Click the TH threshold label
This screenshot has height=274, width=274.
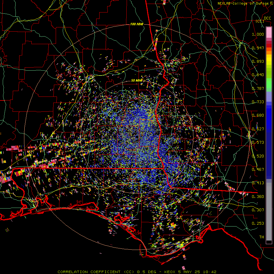(x=262, y=237)
